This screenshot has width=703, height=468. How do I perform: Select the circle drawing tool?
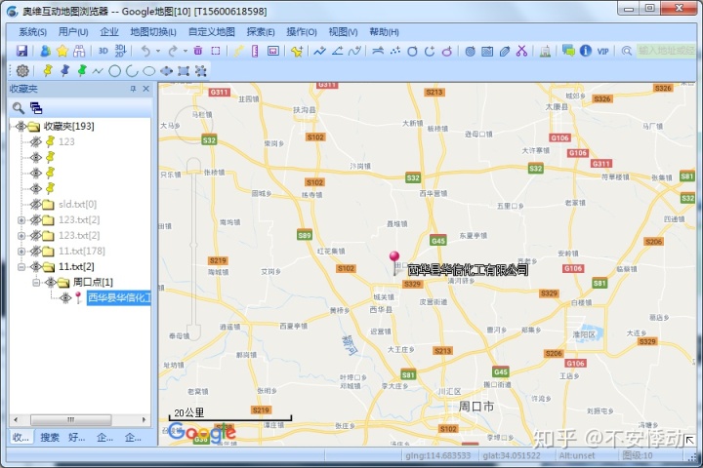pyautogui.click(x=115, y=71)
